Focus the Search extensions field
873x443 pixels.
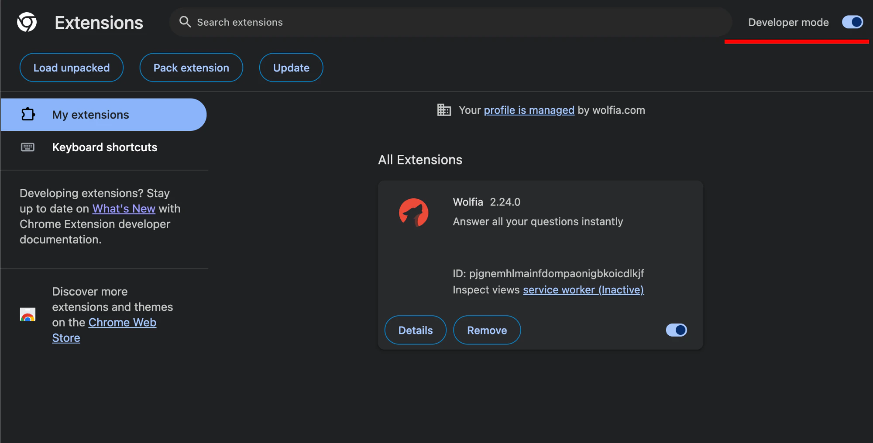pos(450,22)
